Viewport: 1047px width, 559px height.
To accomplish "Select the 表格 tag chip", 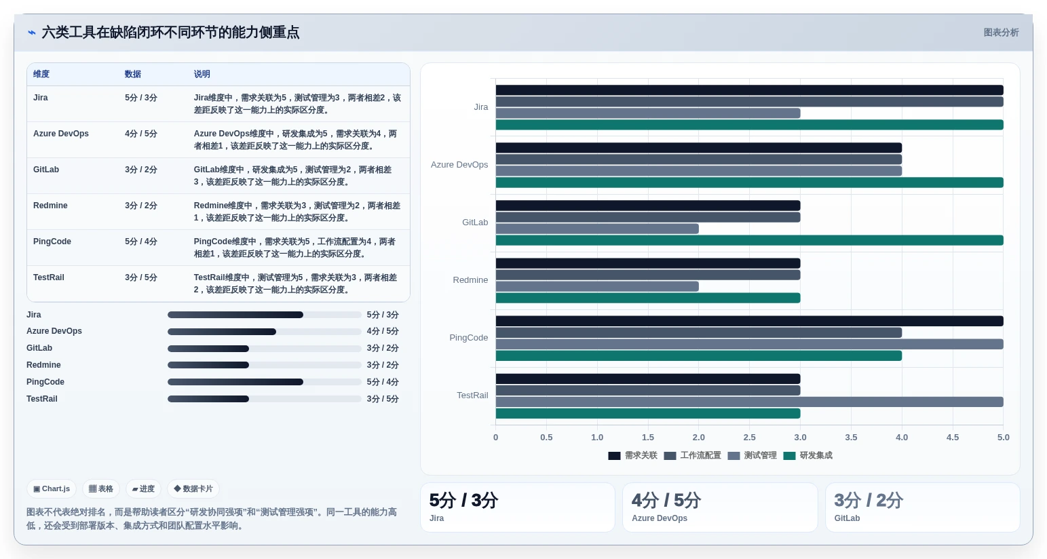I will click(x=101, y=488).
